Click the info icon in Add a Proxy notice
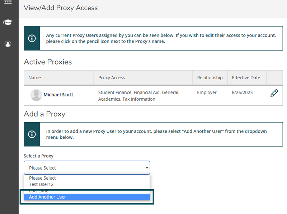 pos(32,134)
